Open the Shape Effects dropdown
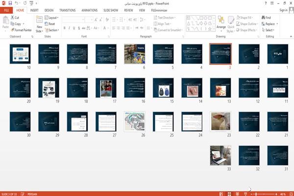The width and height of the screenshot is (294, 196). (x=247, y=30)
